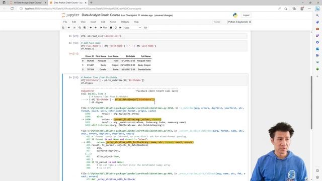Screen dimensions: 322x181
Task: Paste cells below icon in Jupyter toolbar
Action: pyautogui.click(x=85, y=28)
